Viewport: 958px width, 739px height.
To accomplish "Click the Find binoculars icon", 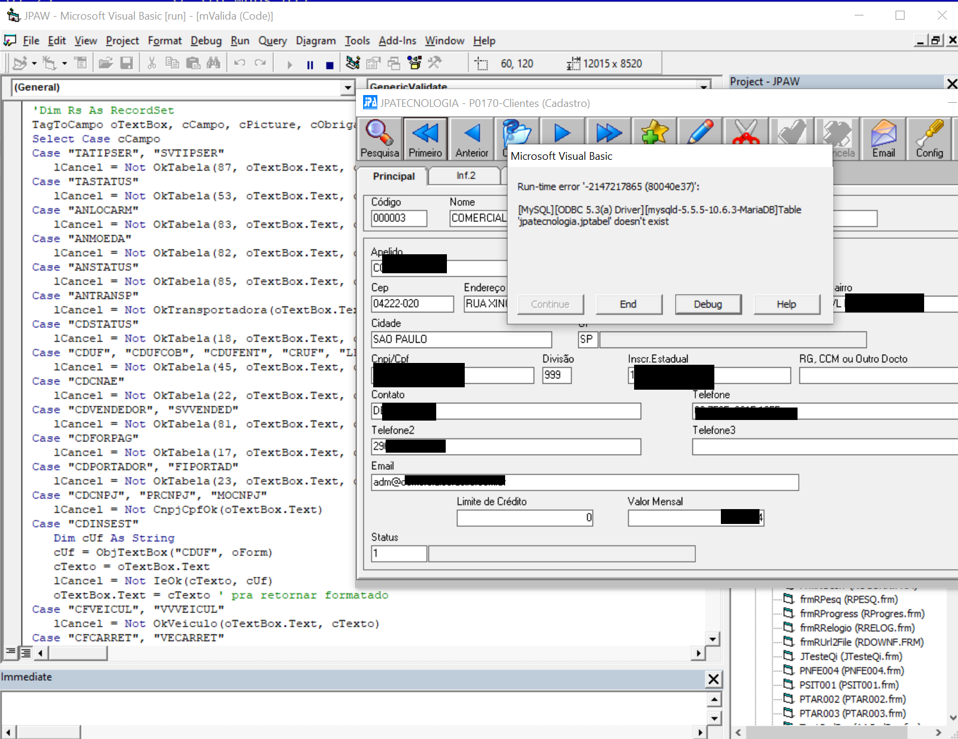I will 213,63.
